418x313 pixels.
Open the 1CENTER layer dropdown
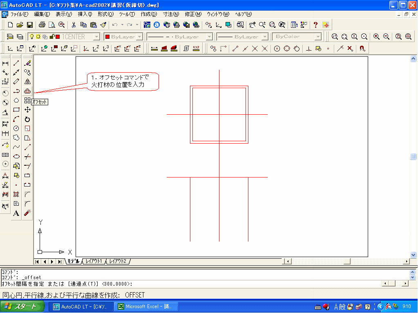point(96,37)
